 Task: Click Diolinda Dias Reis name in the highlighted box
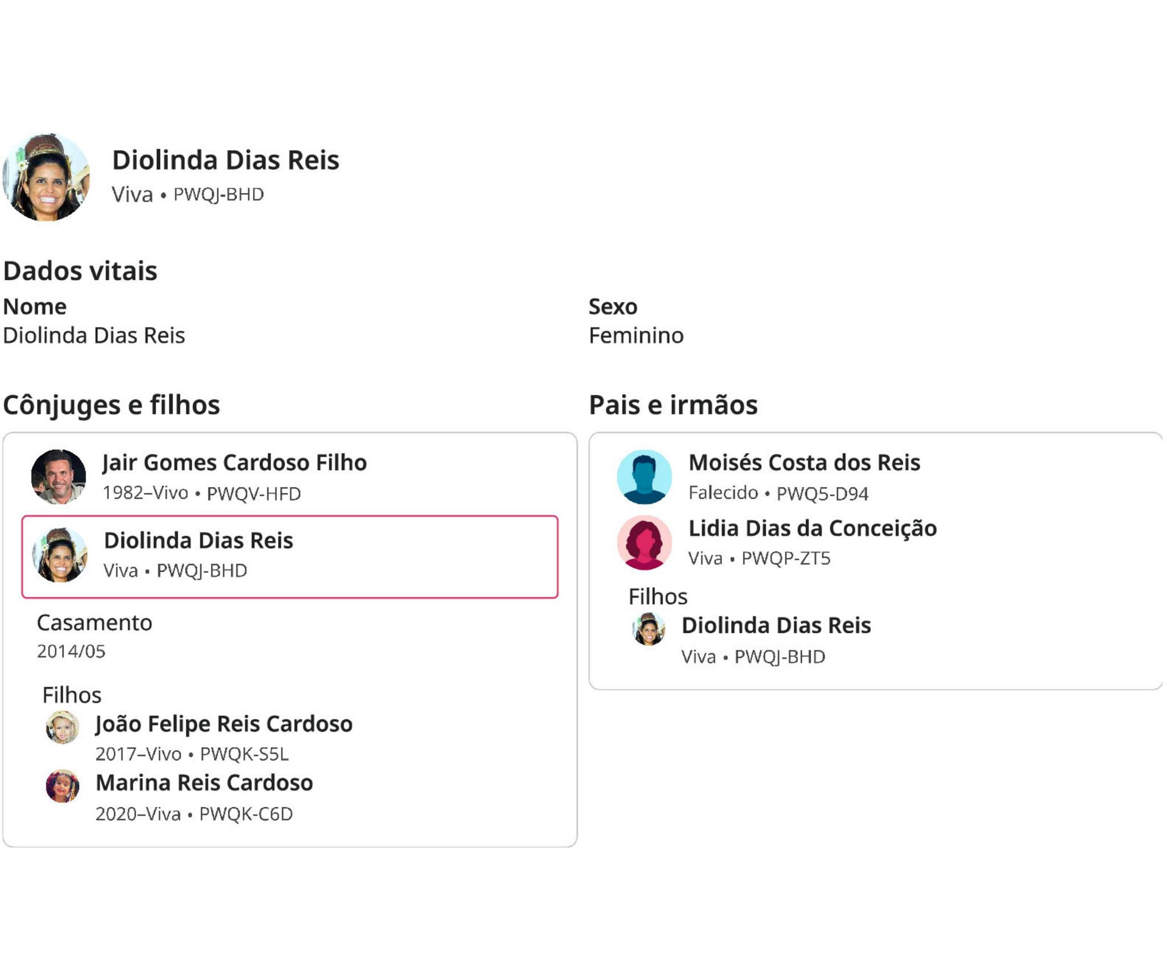tap(198, 540)
